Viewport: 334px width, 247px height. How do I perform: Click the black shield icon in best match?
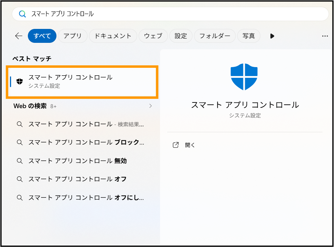point(20,81)
